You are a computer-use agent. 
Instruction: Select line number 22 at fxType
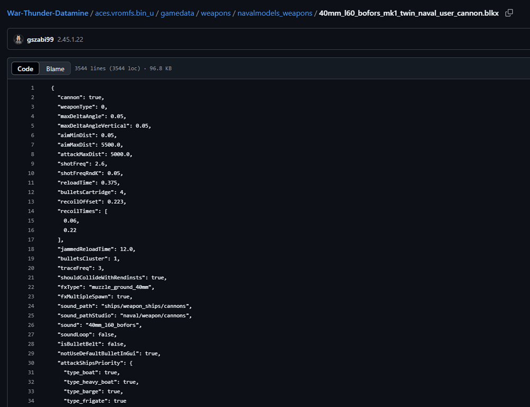pyautogui.click(x=31, y=287)
